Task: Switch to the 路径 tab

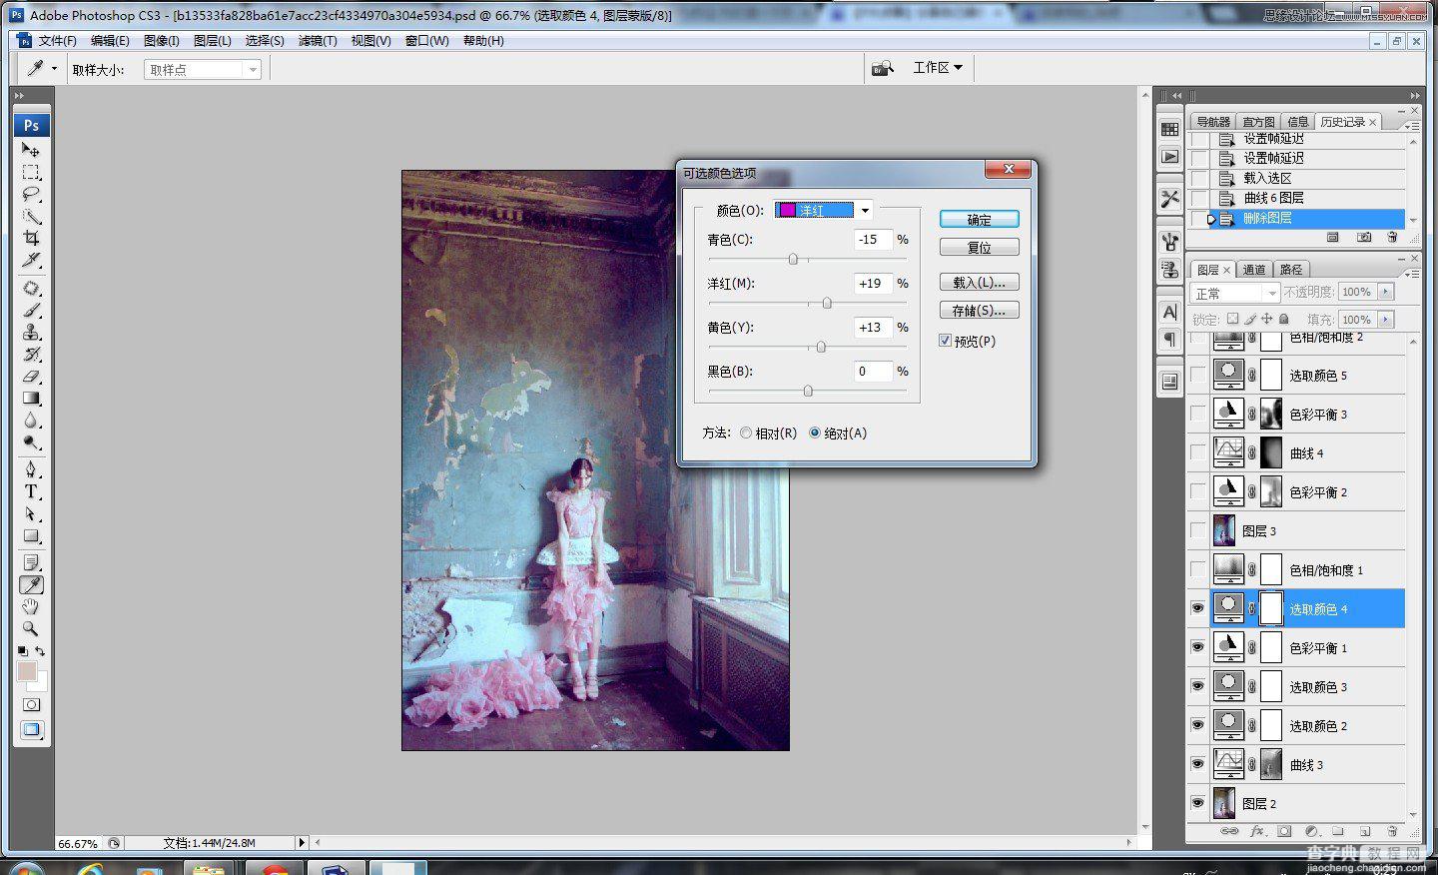Action: point(1291,270)
